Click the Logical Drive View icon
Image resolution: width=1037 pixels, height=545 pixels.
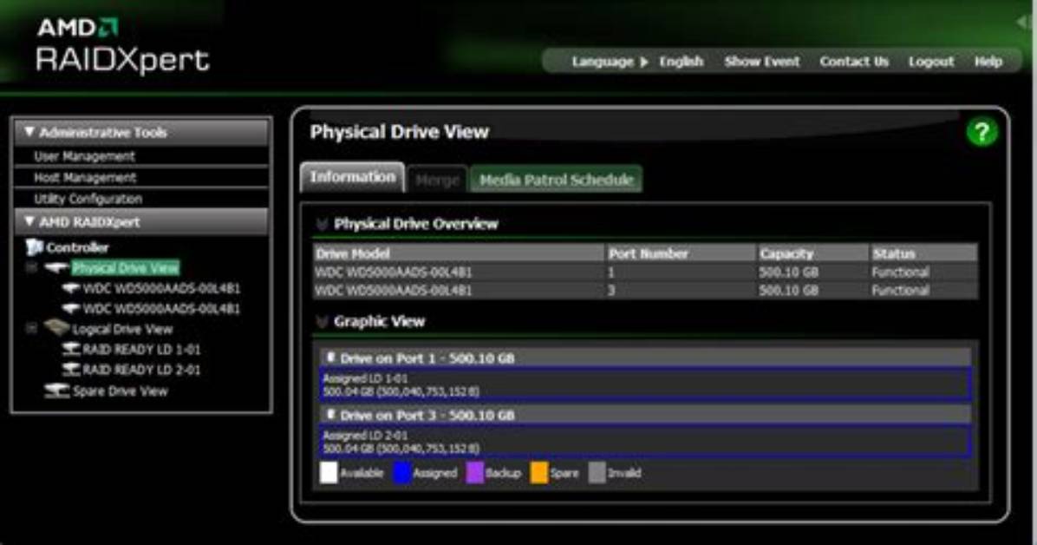[x=57, y=328]
